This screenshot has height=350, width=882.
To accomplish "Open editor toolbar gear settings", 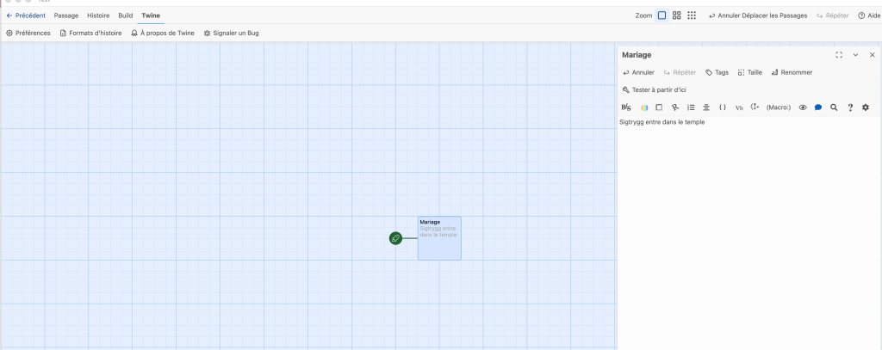I will click(x=866, y=107).
